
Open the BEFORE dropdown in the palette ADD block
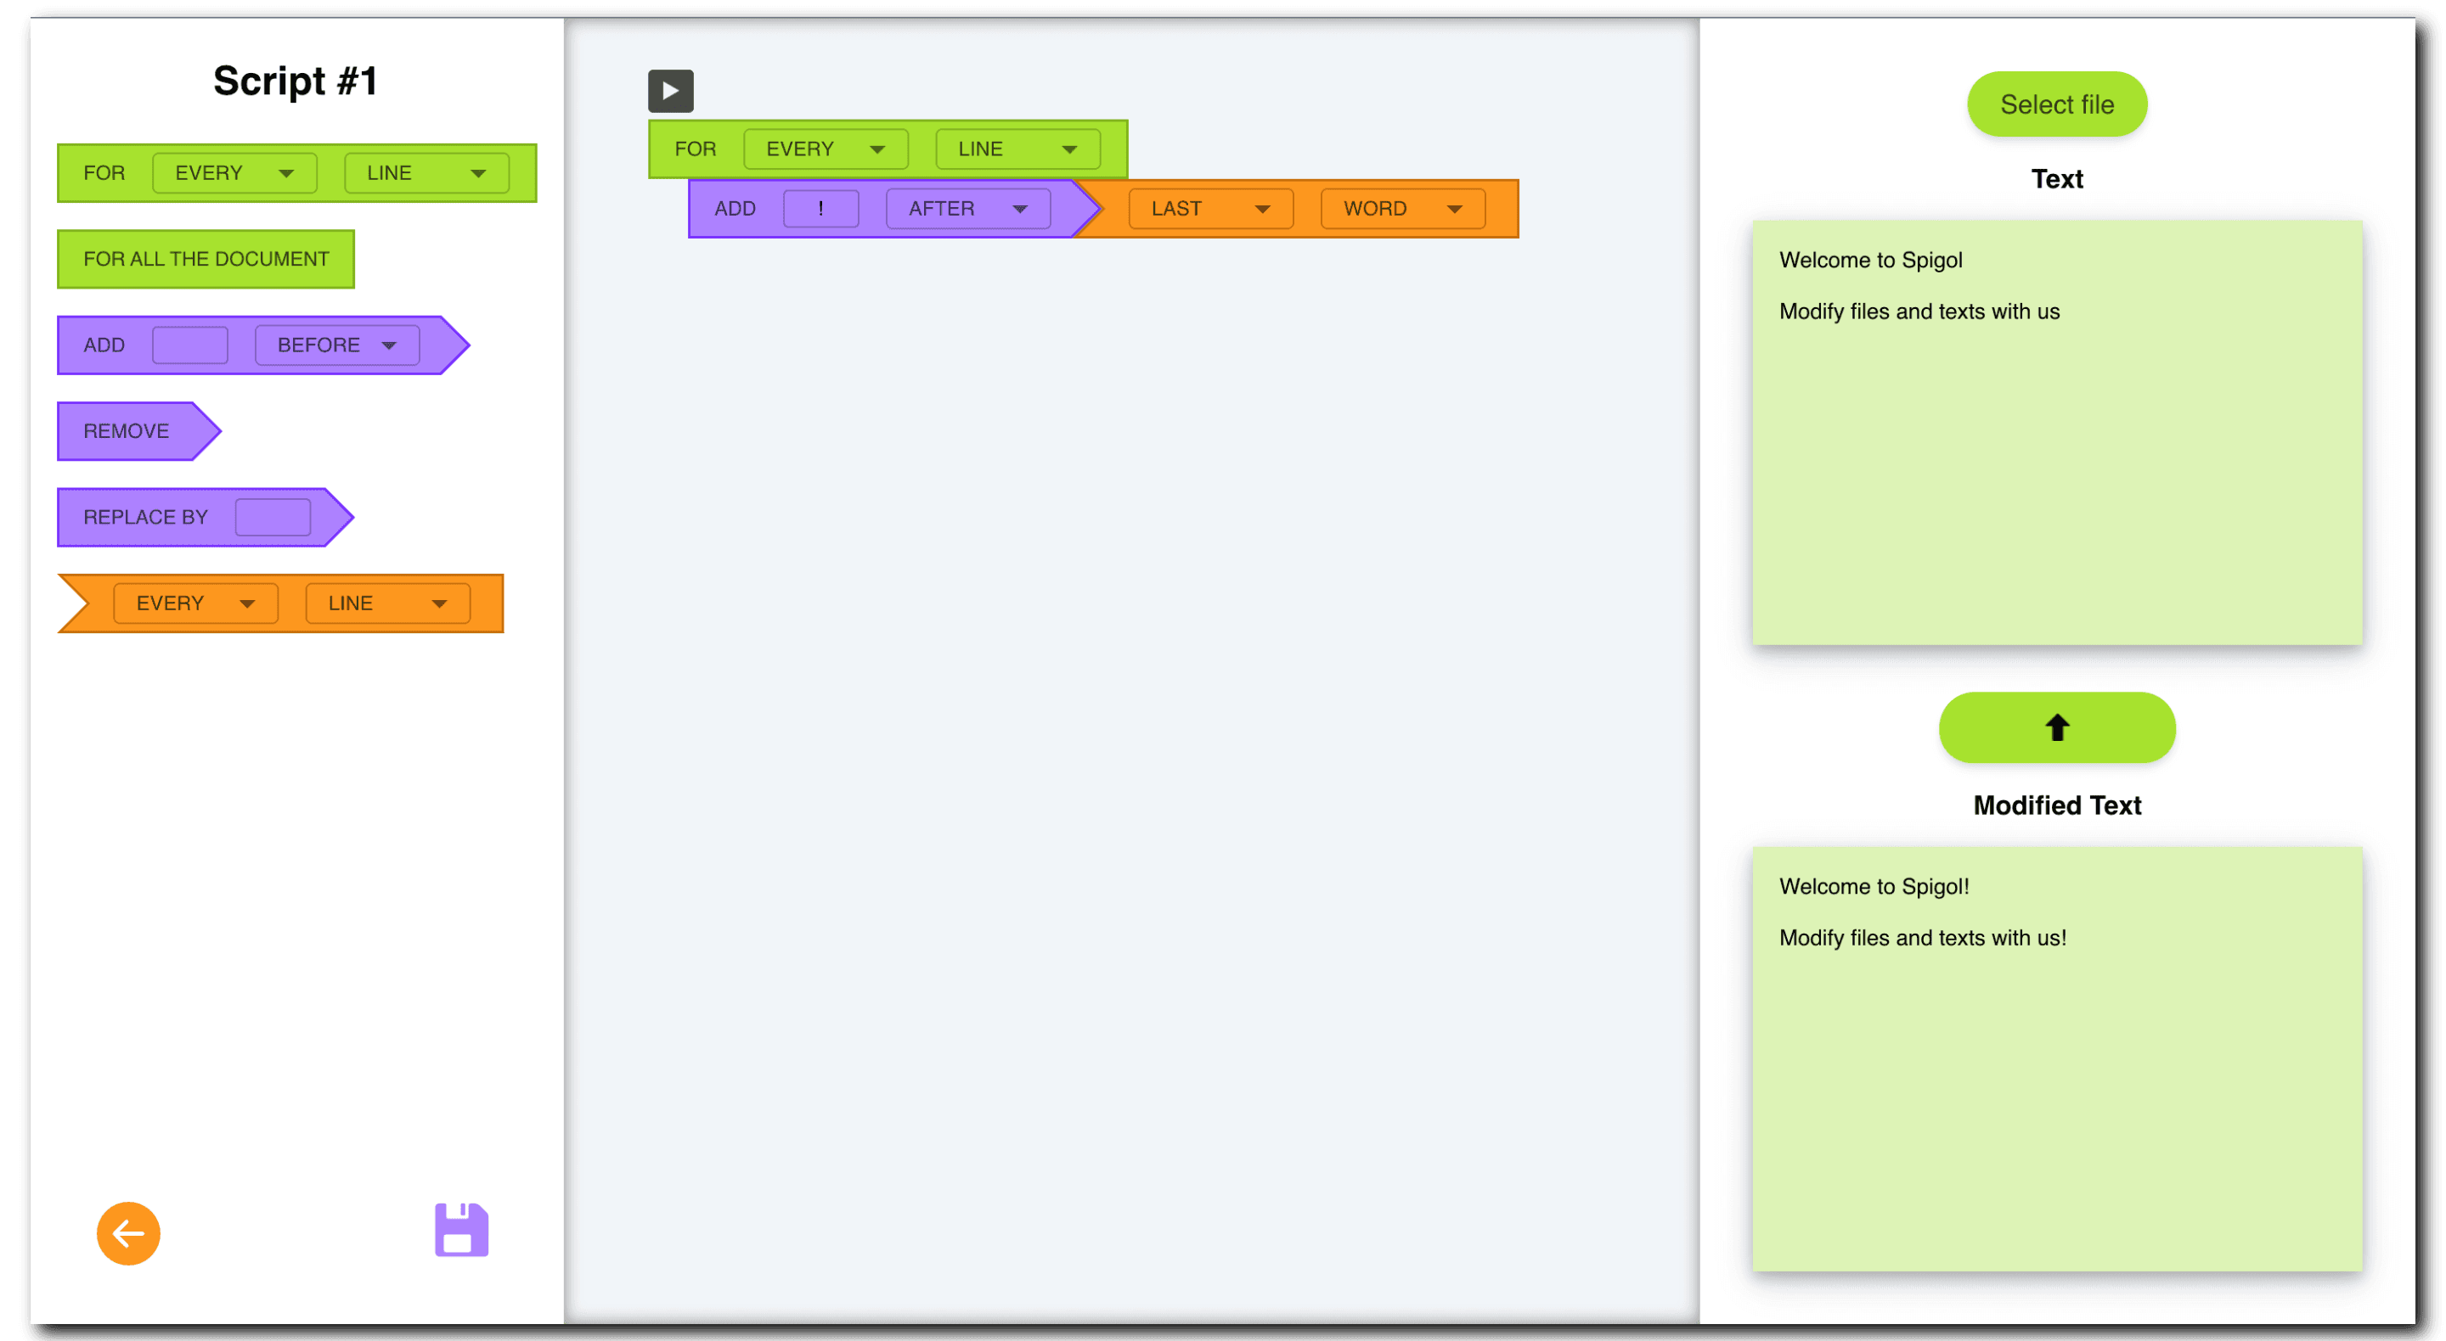click(x=337, y=345)
